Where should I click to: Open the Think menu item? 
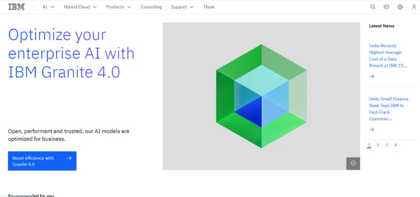pyautogui.click(x=209, y=7)
